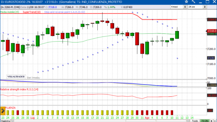Click the green moving average value tag 3'299.5
The width and height of the screenshot is (217, 122).
[x=212, y=34]
